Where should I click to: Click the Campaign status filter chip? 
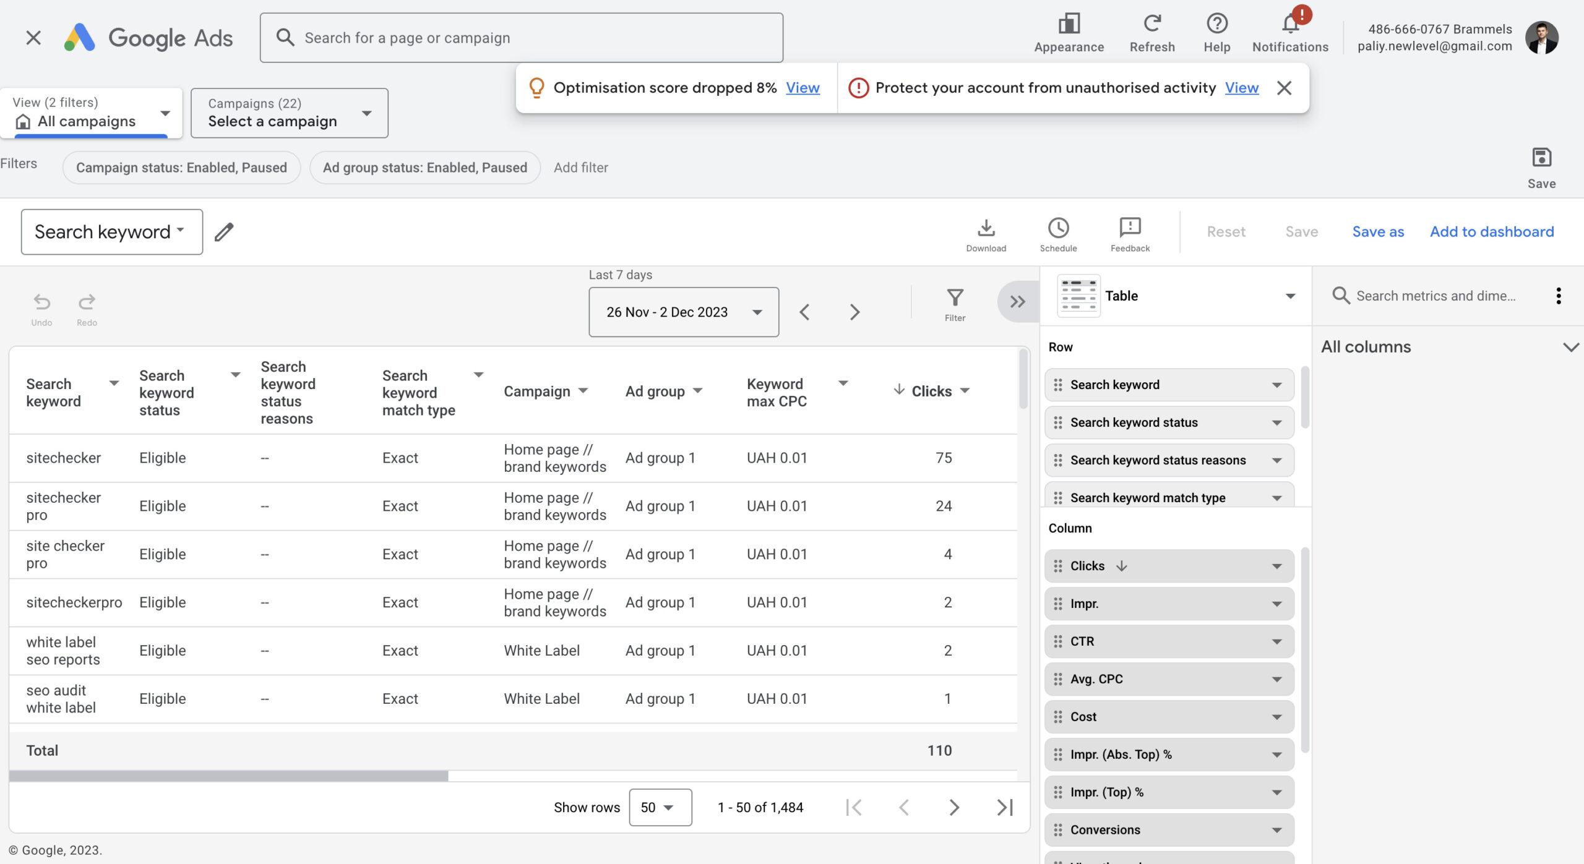tap(181, 168)
